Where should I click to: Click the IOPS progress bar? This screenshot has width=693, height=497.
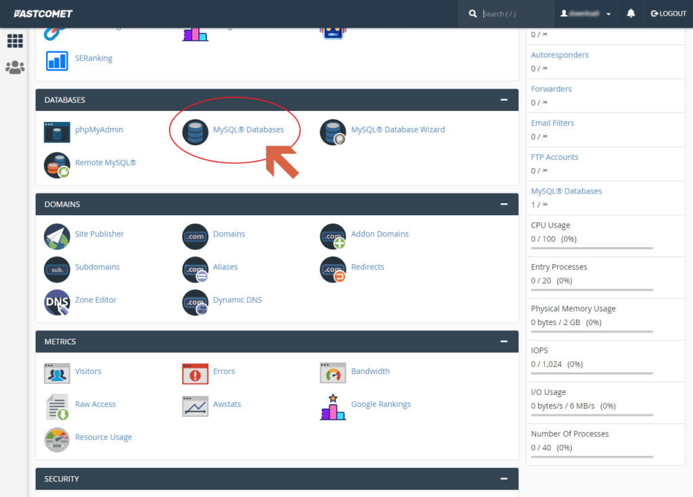coord(591,373)
